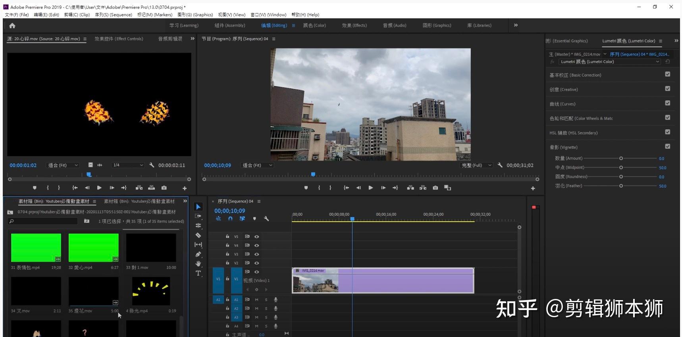
Task: Switch to Essential Graphics tab
Action: tap(567, 41)
